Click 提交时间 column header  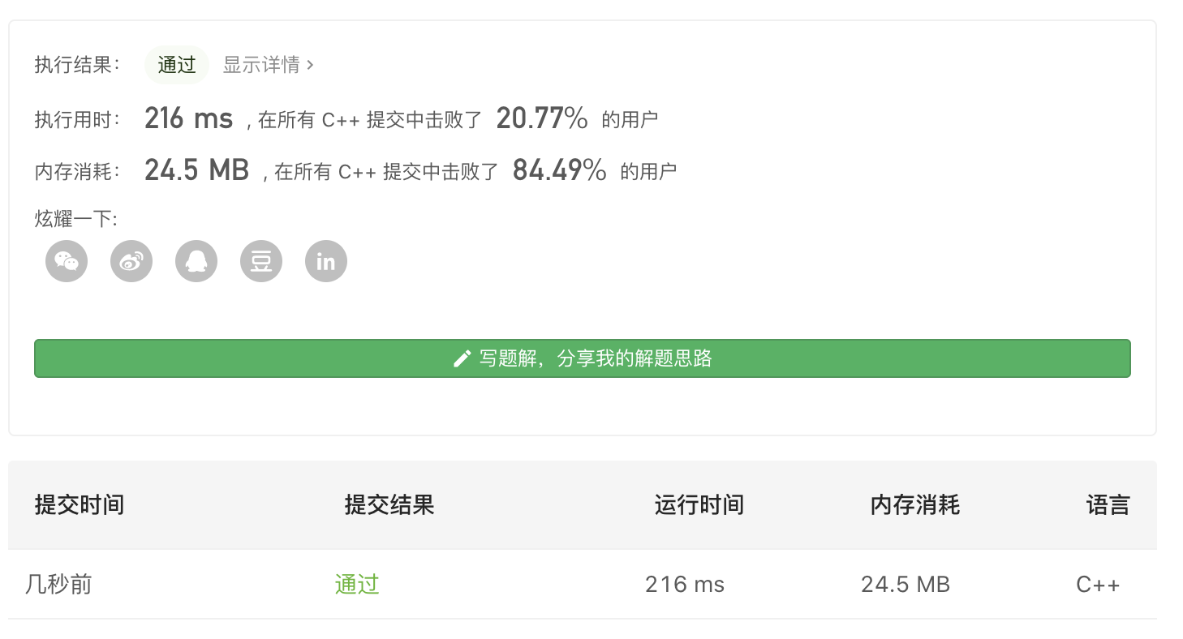pyautogui.click(x=80, y=505)
